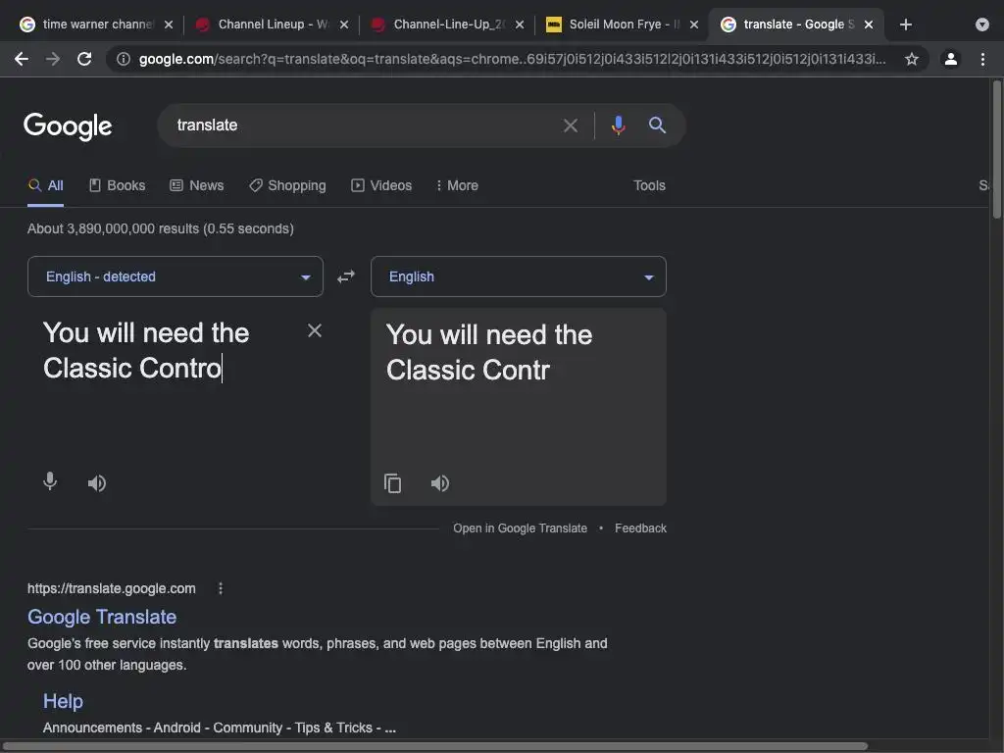1004x753 pixels.
Task: Clear the source translation text
Action: coord(315,330)
